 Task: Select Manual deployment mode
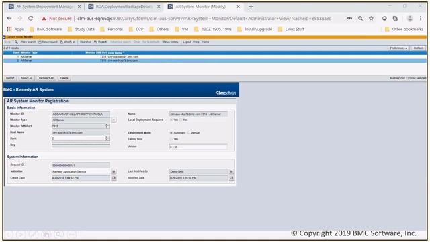click(x=188, y=133)
